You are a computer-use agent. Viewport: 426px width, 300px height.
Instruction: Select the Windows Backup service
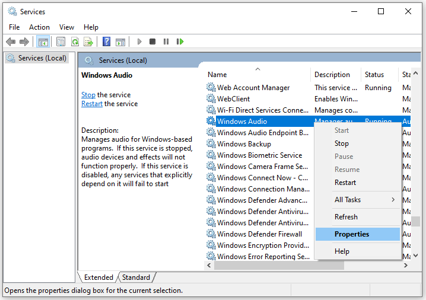coord(244,144)
